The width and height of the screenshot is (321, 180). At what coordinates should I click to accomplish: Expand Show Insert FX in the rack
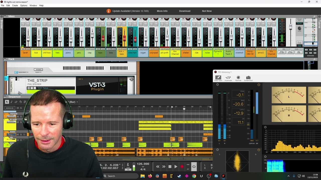(x=16, y=72)
